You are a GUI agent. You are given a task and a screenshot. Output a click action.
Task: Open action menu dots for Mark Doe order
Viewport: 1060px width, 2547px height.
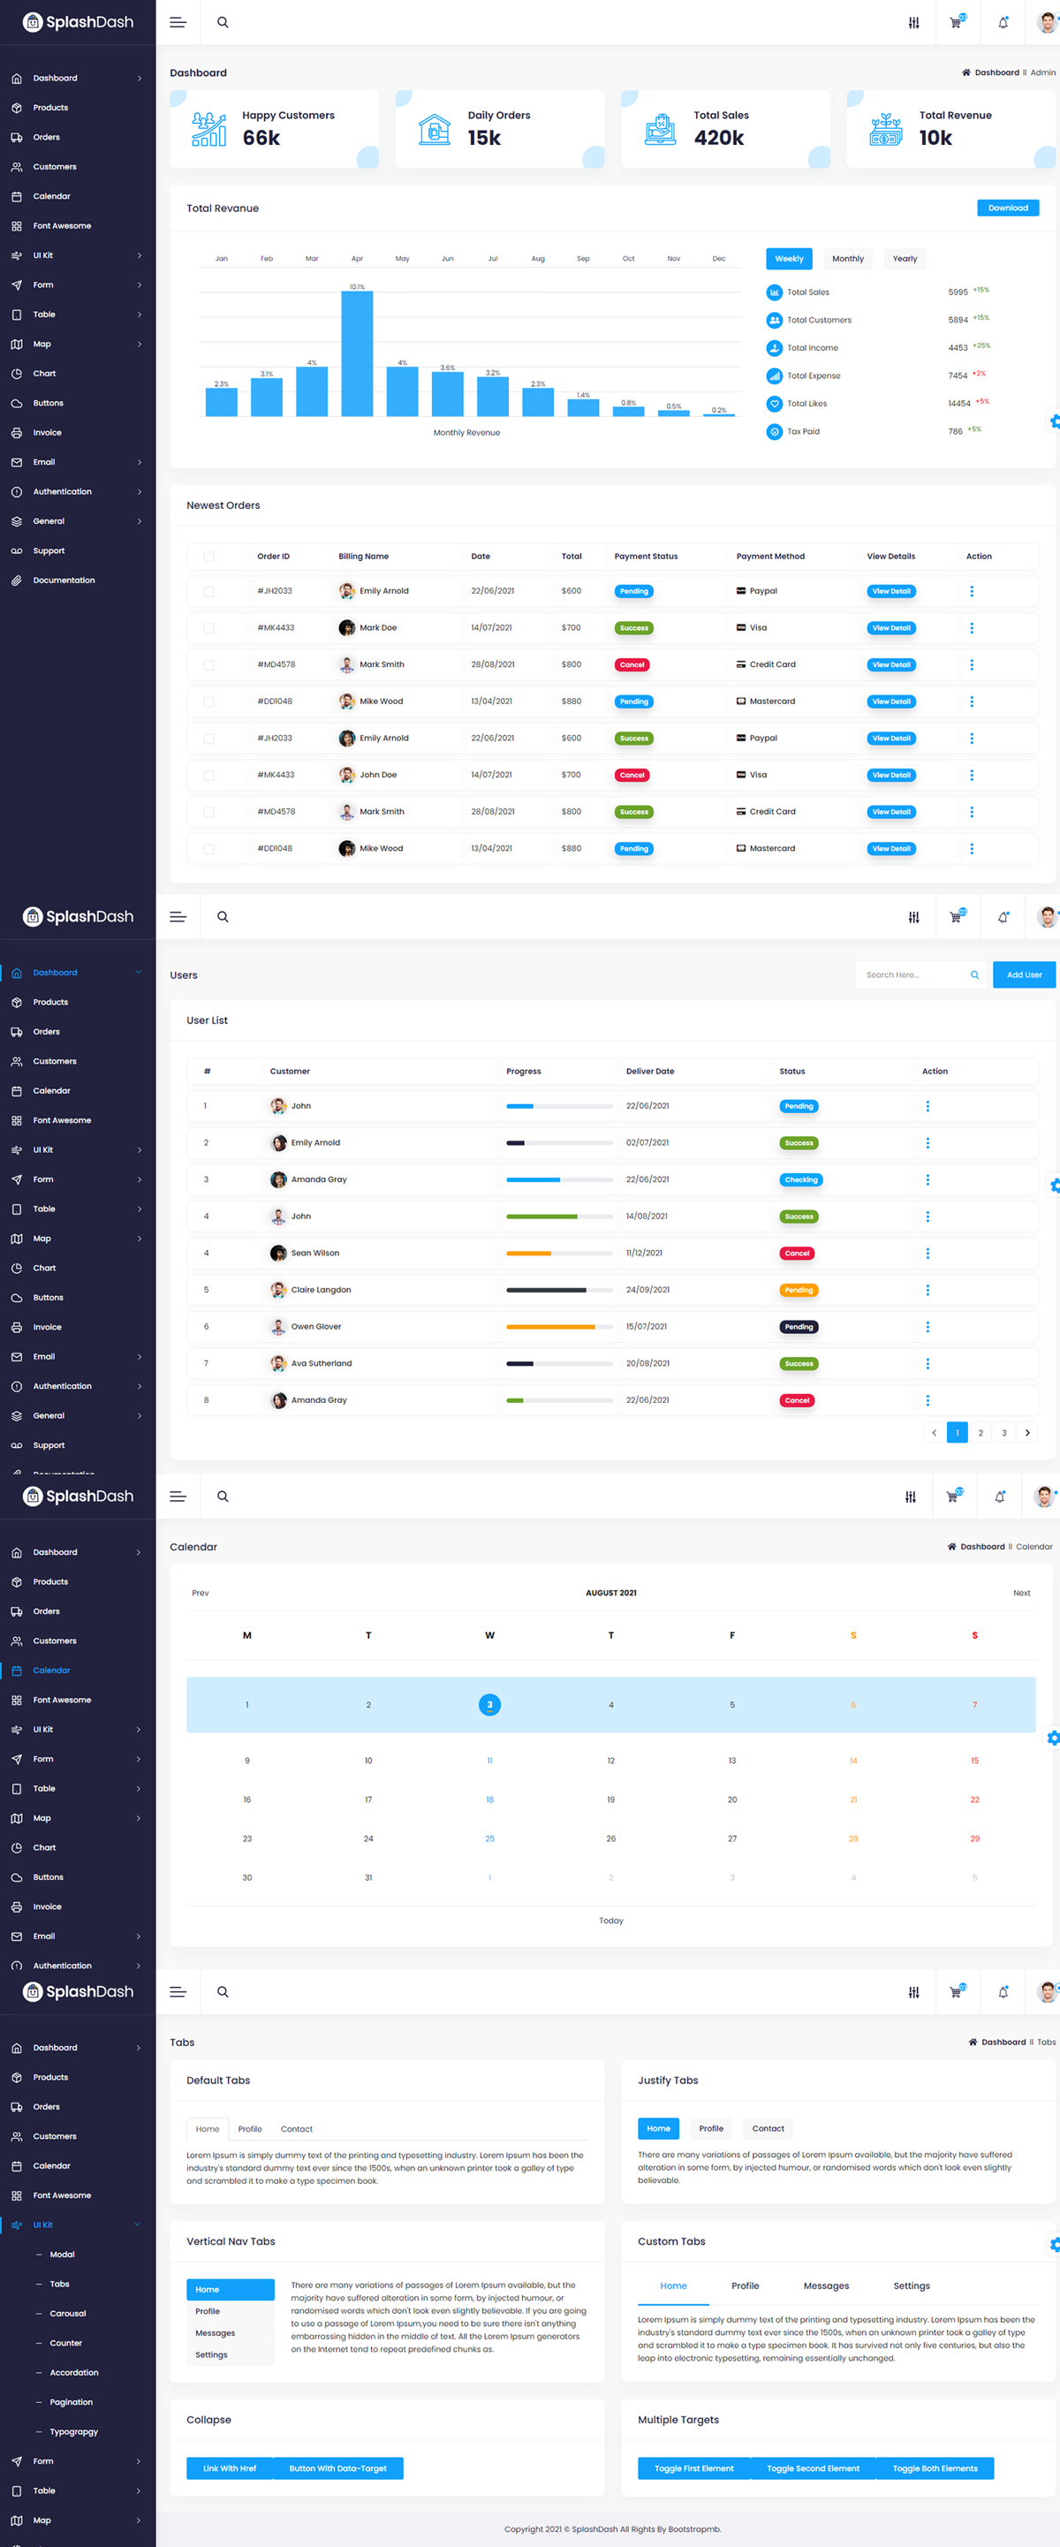[971, 628]
